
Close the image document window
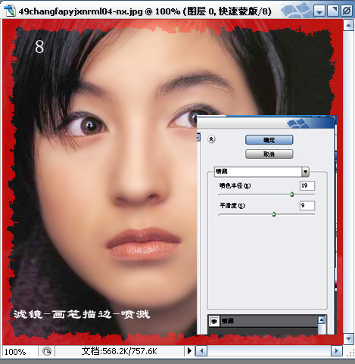pyautogui.click(x=347, y=11)
